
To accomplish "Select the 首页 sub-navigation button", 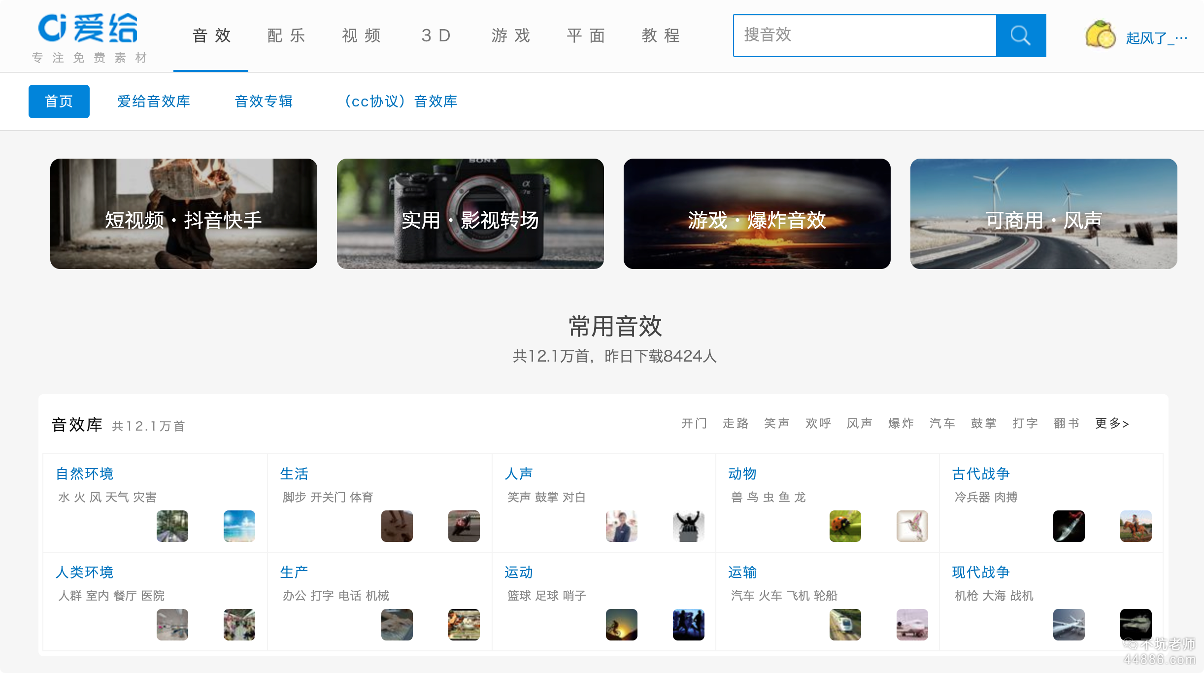I will (59, 101).
